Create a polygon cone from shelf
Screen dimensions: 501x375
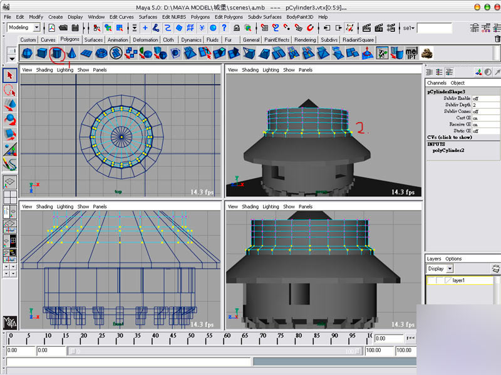tap(72, 54)
